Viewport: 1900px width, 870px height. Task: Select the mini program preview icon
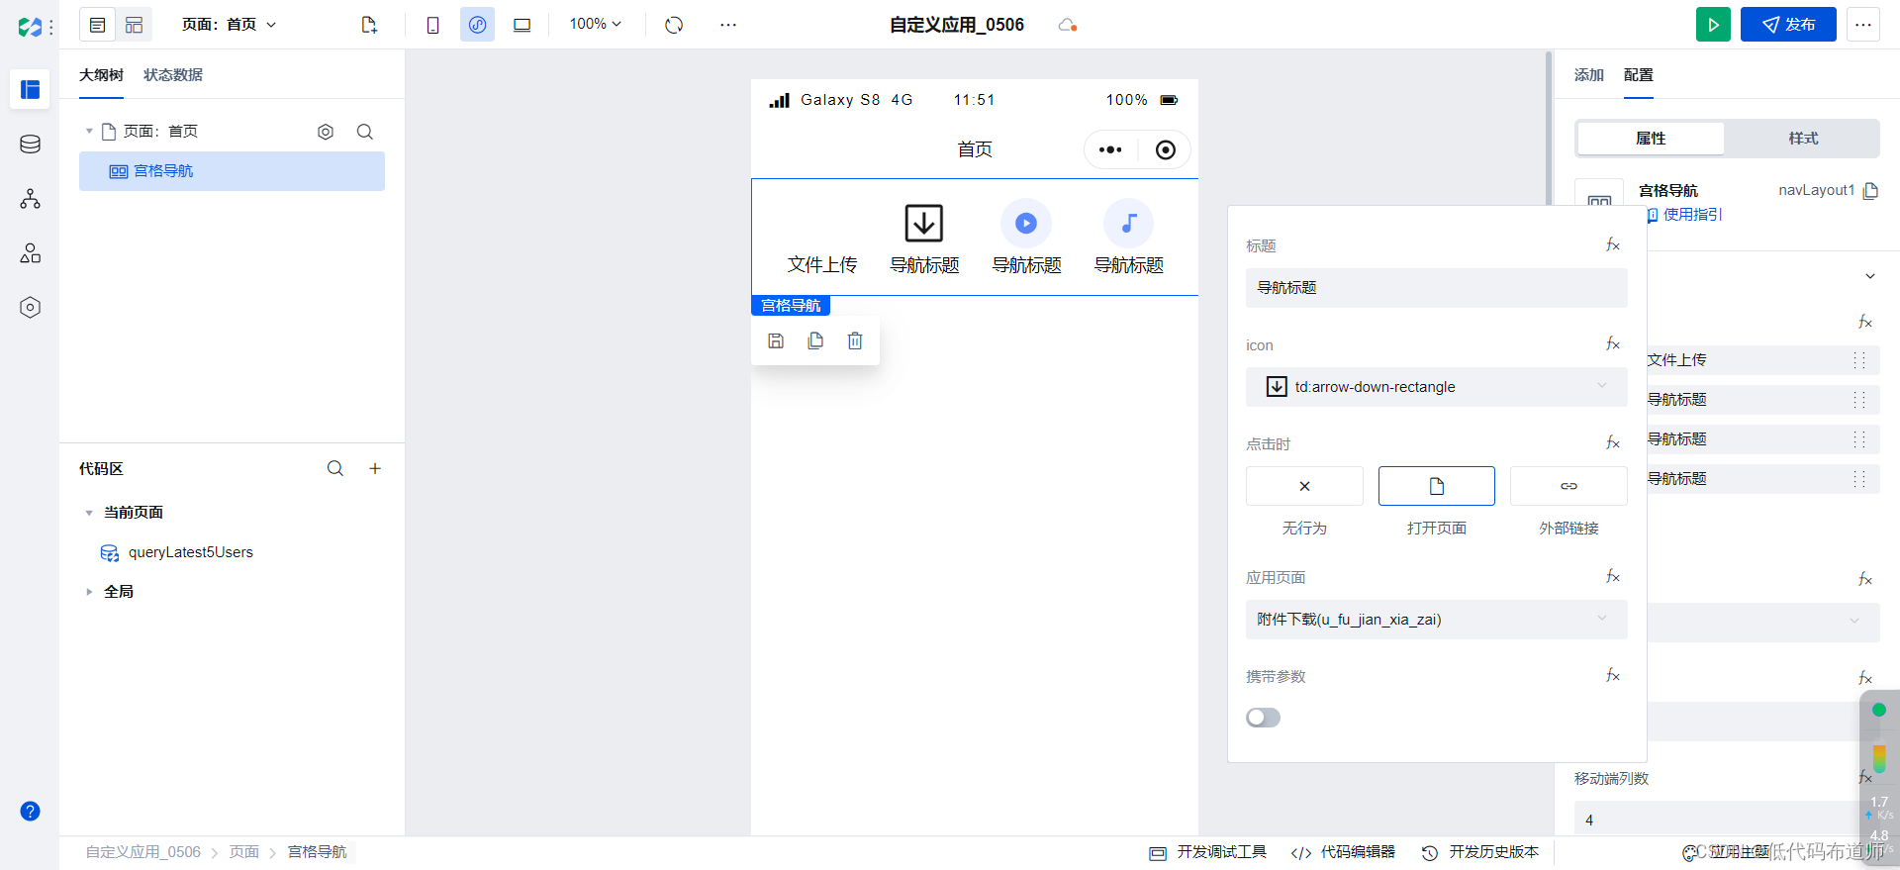(x=477, y=25)
